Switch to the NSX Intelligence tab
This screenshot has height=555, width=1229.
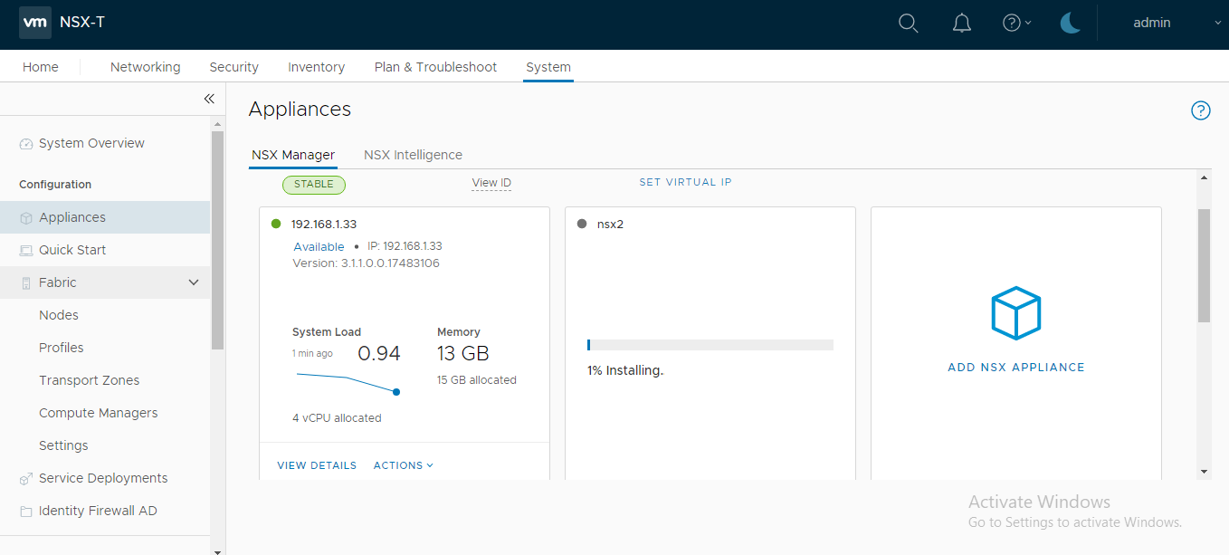click(x=413, y=155)
